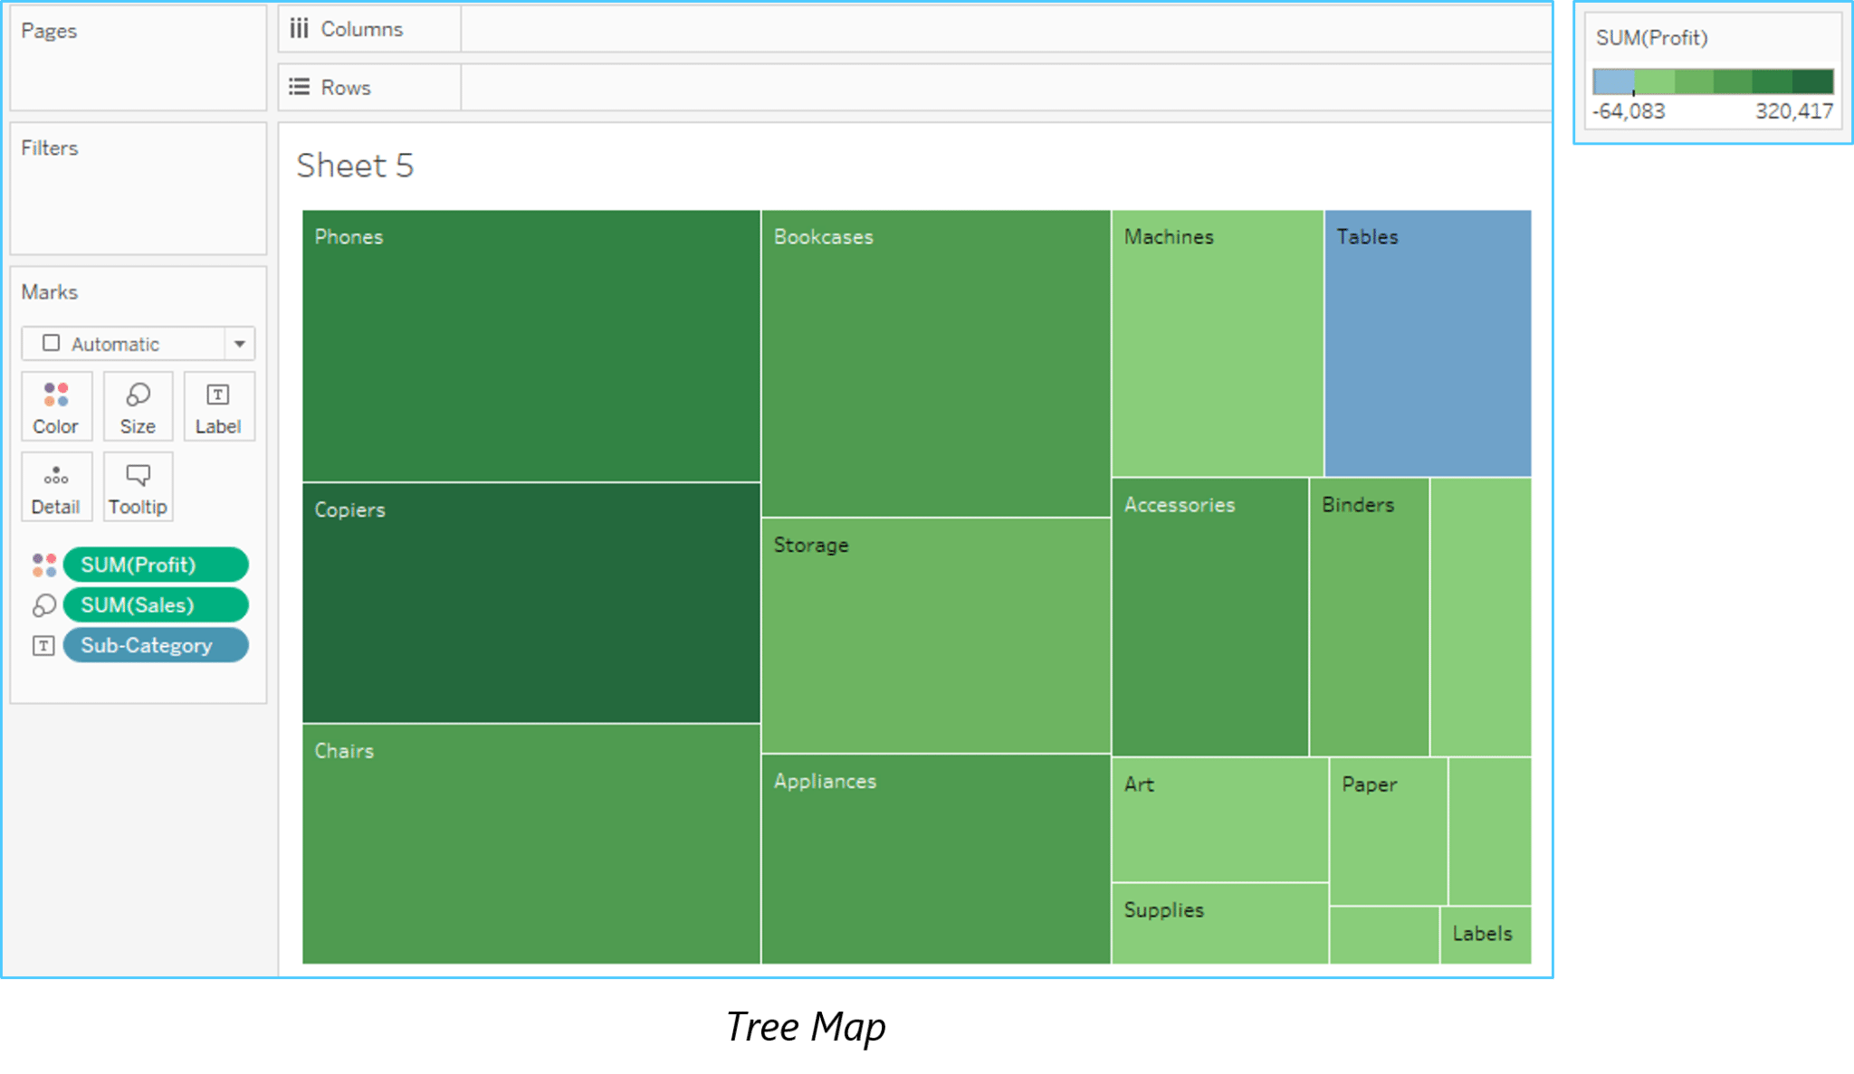Screen dimensions: 1854x1074
Task: Click the color dots icon beside SUM(Profit) pill
Action: 43,565
